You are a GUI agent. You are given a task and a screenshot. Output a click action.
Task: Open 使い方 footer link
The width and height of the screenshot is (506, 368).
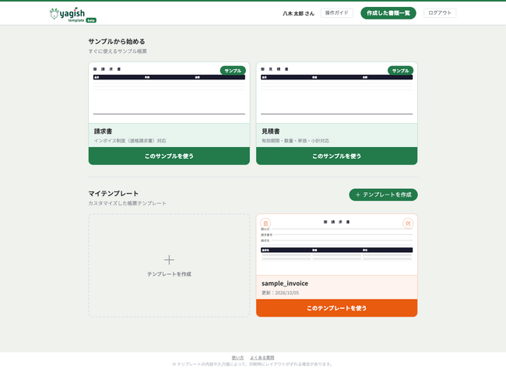pos(237,358)
